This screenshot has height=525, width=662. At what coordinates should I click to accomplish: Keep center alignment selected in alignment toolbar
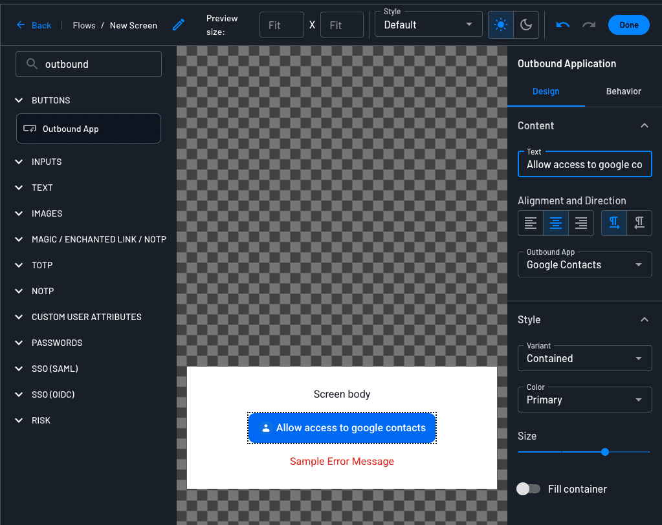point(555,222)
